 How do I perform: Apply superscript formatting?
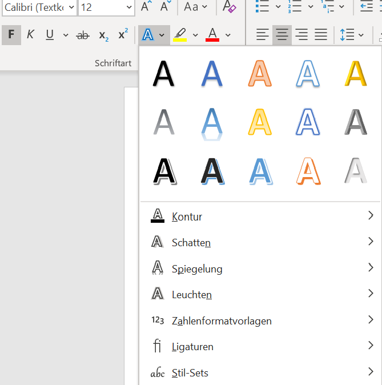tap(122, 35)
